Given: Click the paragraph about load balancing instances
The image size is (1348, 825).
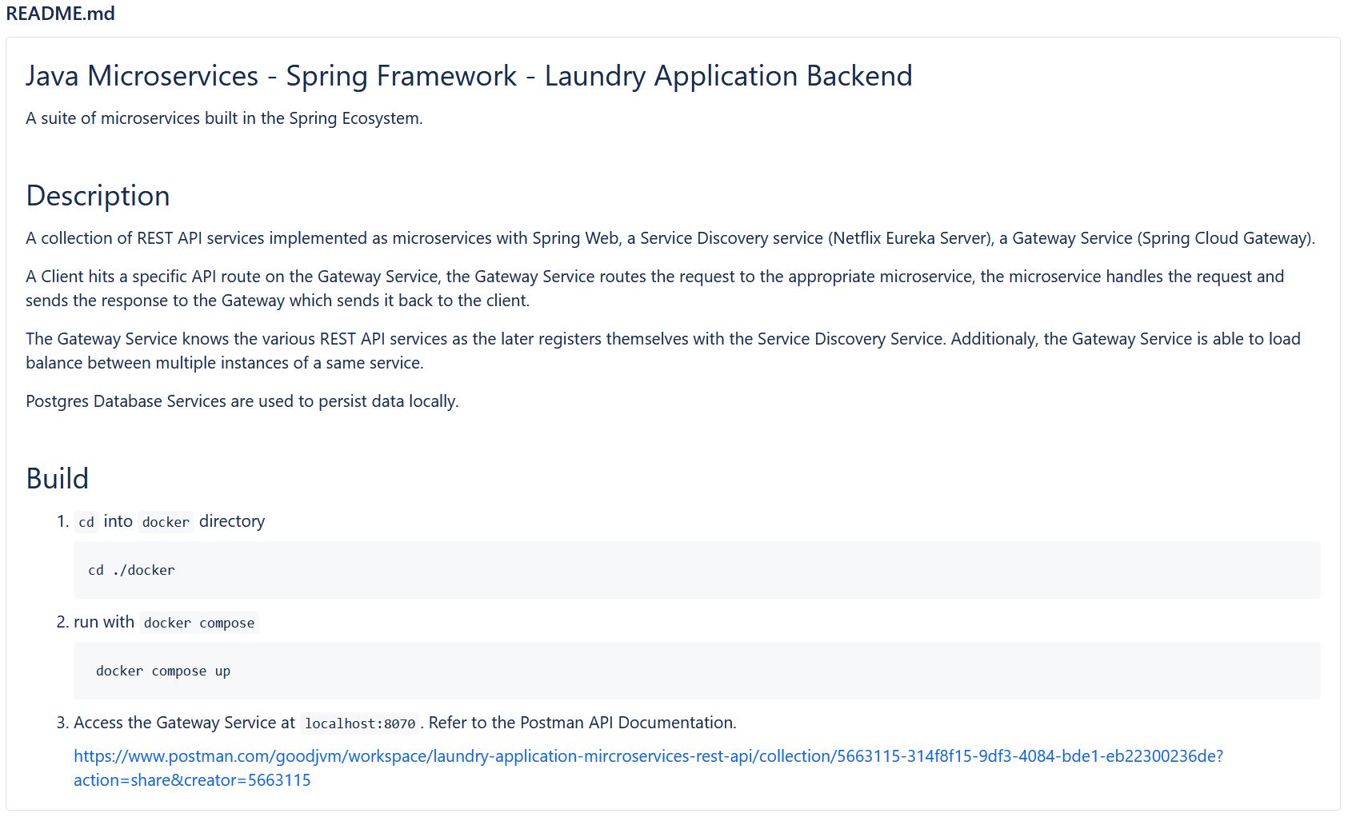Looking at the screenshot, I should [662, 350].
